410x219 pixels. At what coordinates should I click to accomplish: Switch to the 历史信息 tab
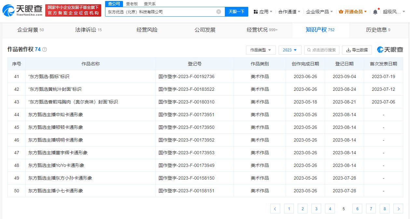(378, 30)
